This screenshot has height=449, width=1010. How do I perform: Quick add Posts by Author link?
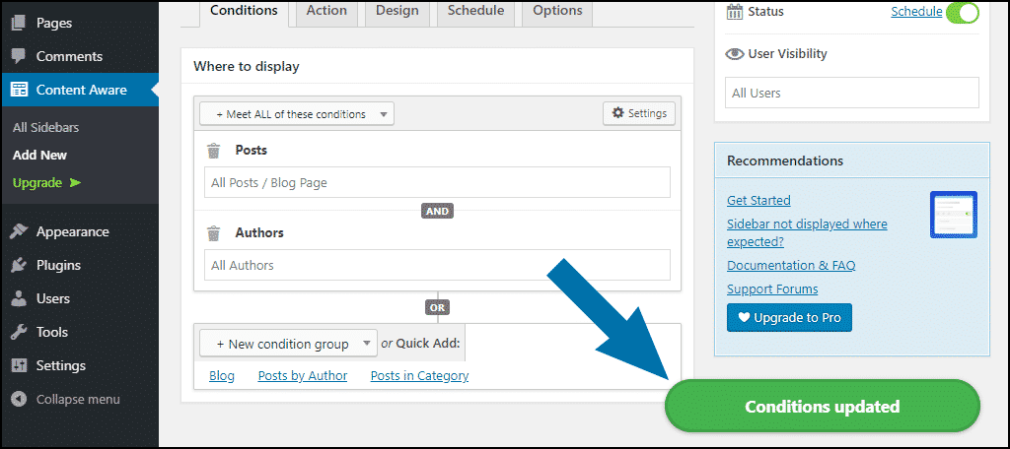click(303, 376)
